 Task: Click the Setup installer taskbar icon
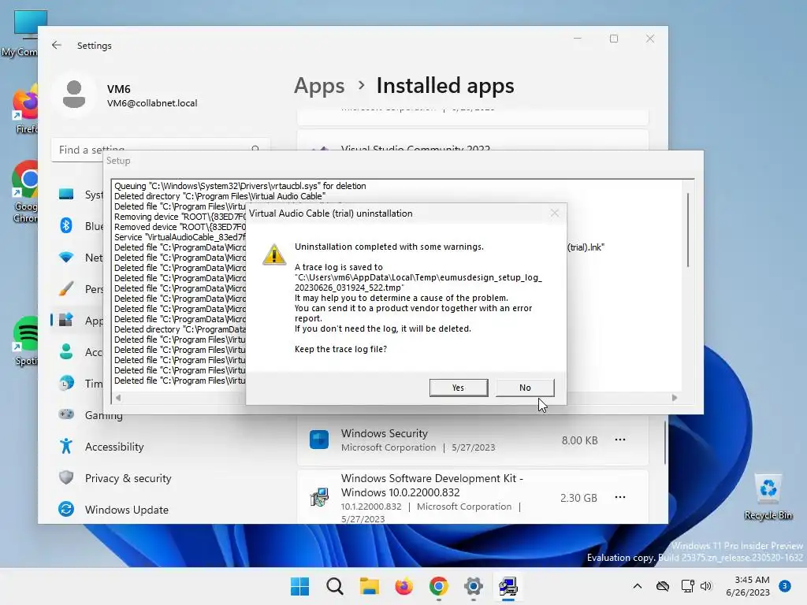[508, 586]
